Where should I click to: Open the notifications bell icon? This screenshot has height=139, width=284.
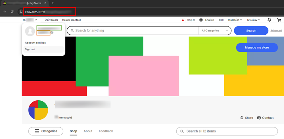point(269,20)
